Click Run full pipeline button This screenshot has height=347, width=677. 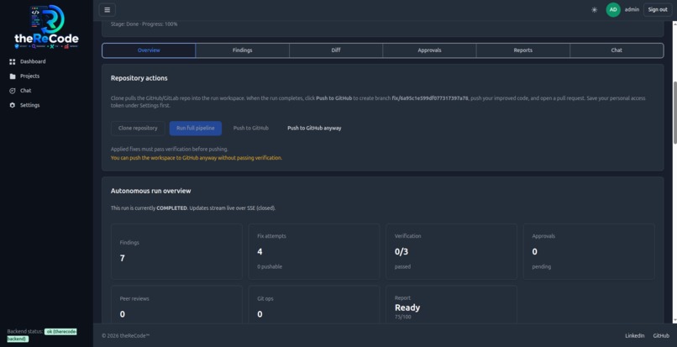tap(196, 129)
